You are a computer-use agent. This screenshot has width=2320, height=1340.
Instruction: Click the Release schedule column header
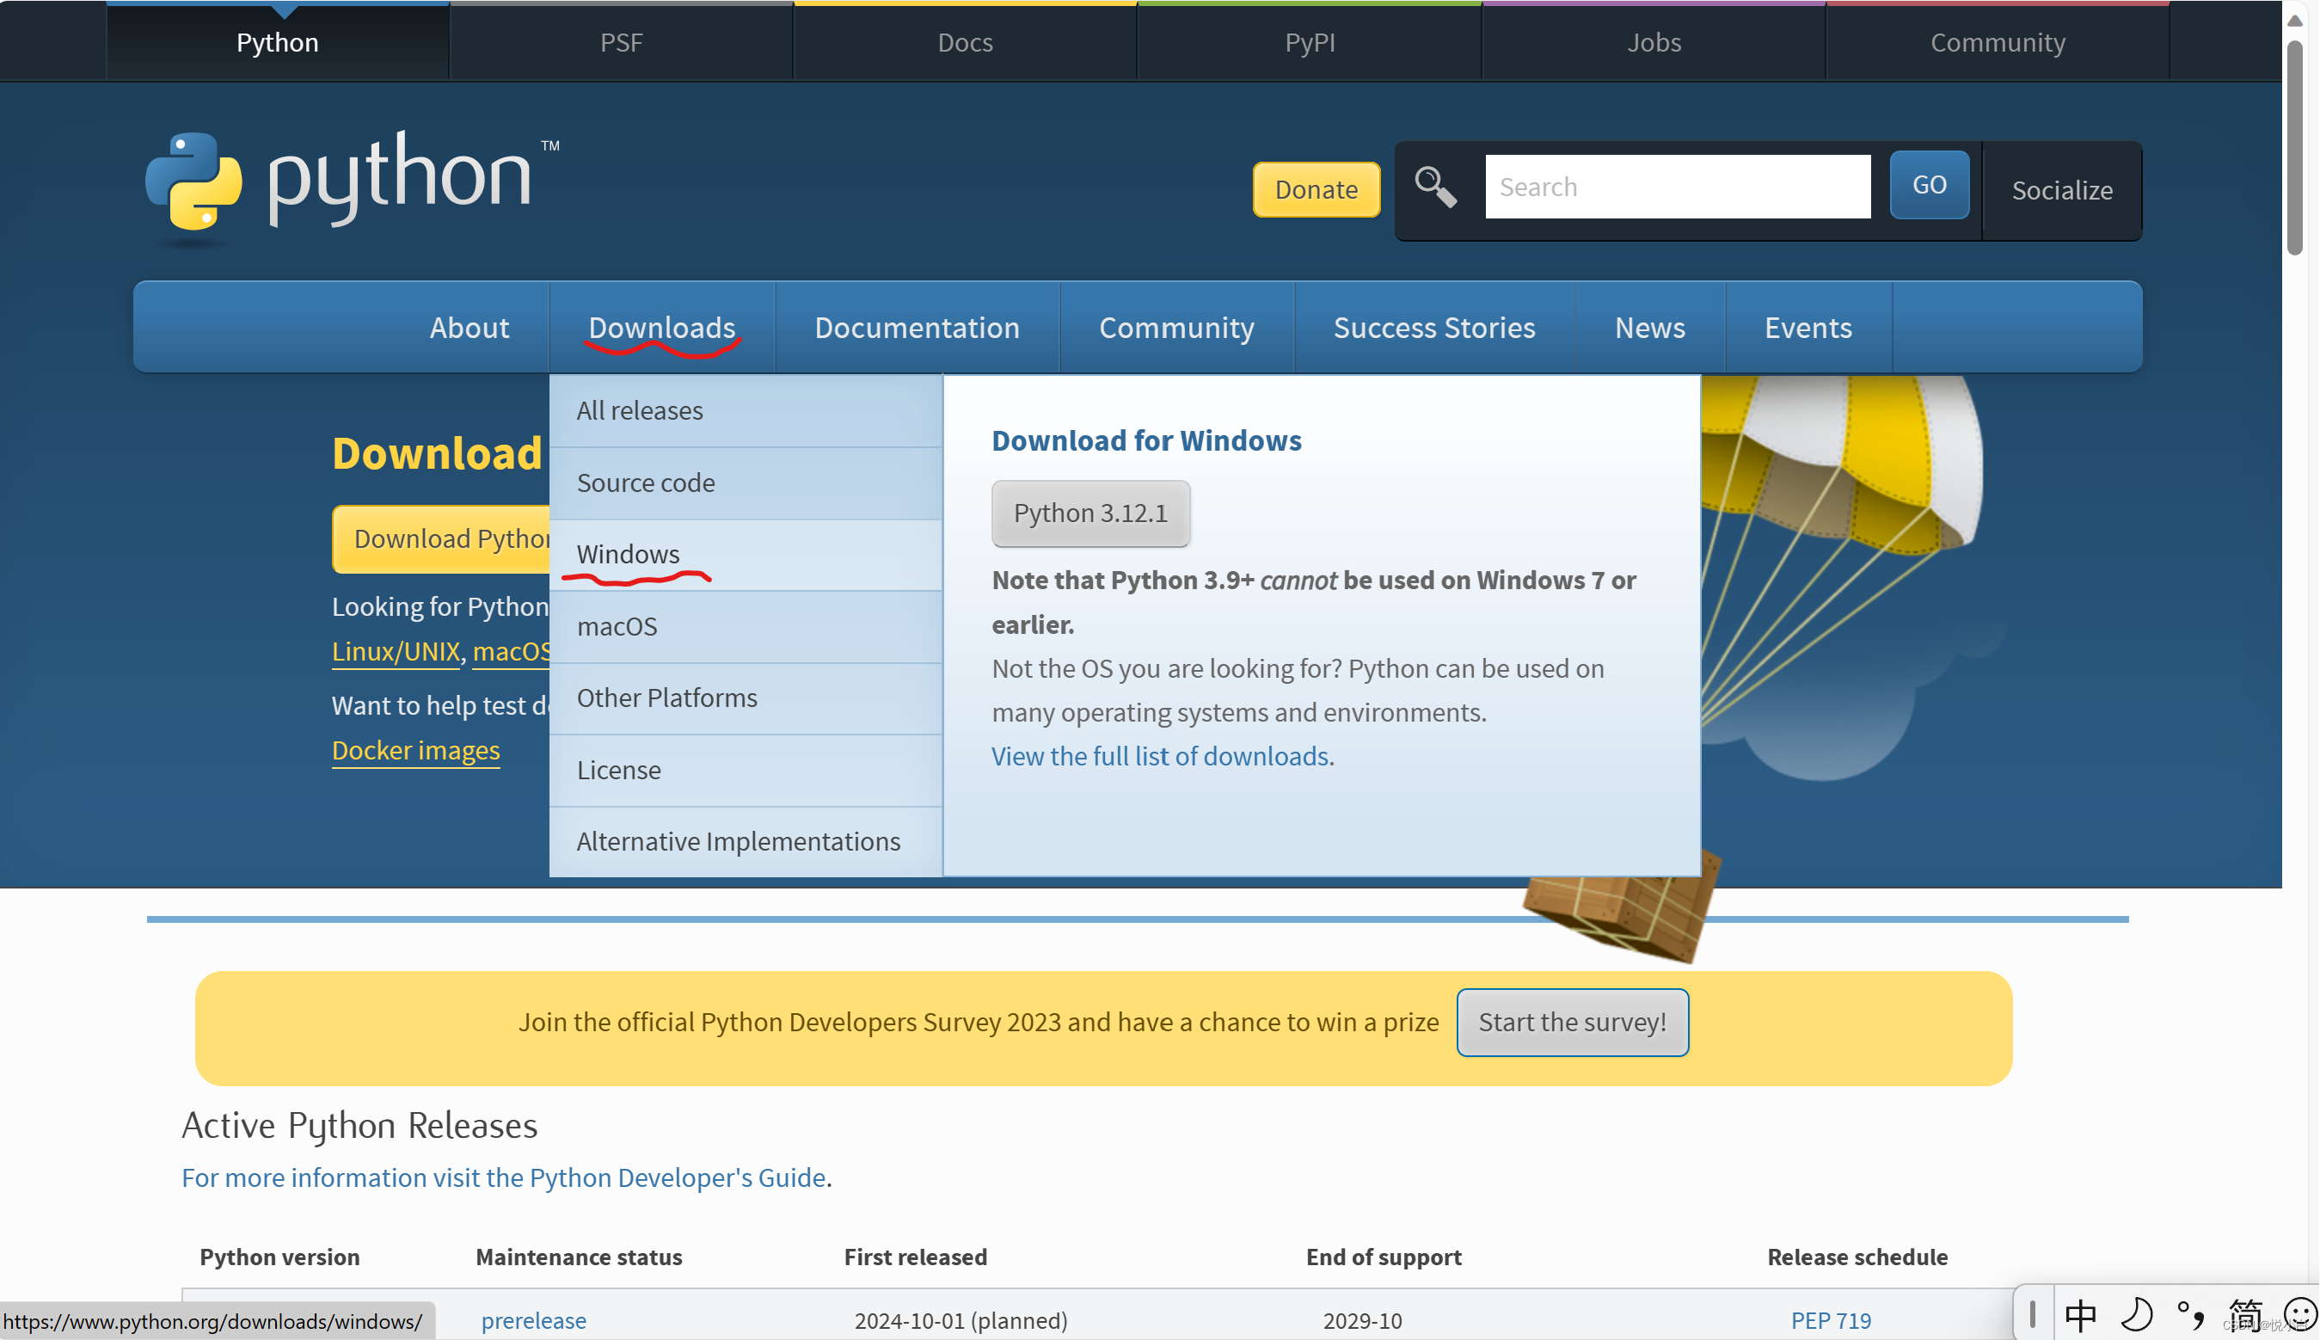pyautogui.click(x=1857, y=1257)
